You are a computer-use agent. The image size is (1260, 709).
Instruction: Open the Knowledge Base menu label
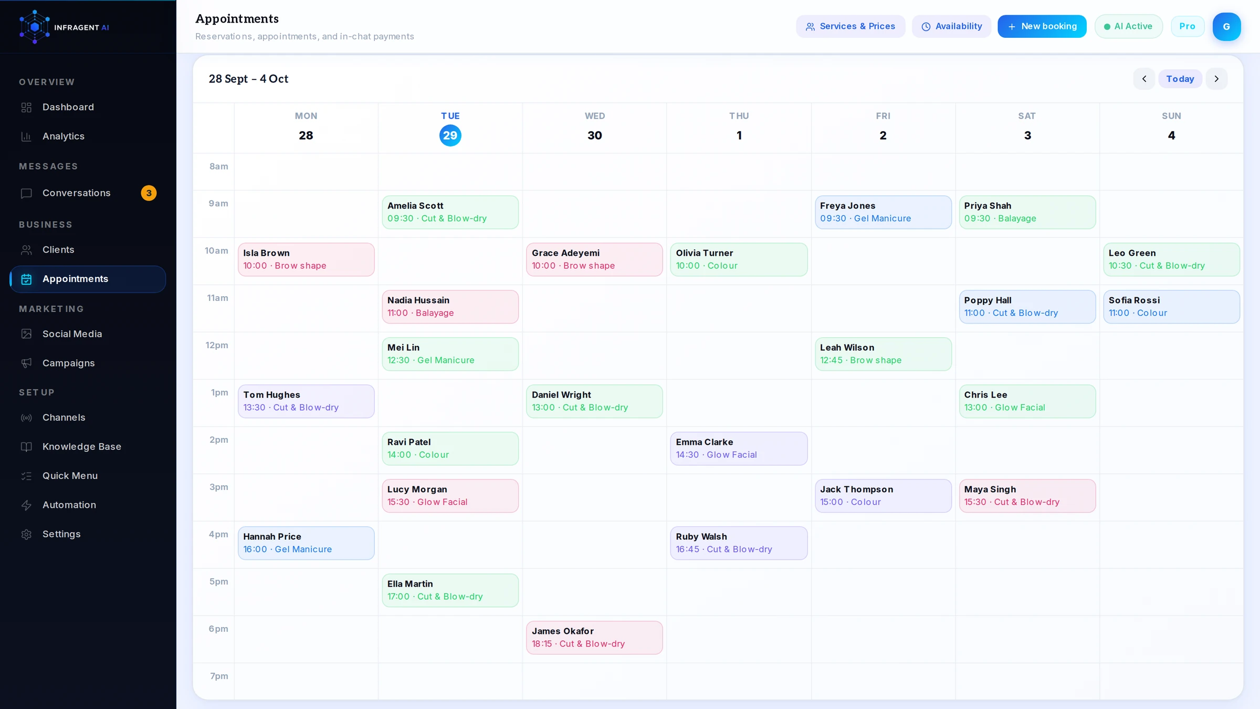coord(82,447)
